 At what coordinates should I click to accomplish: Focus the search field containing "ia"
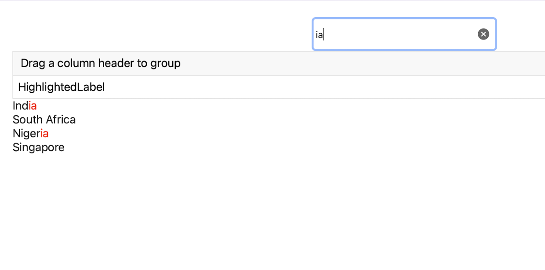pos(396,34)
